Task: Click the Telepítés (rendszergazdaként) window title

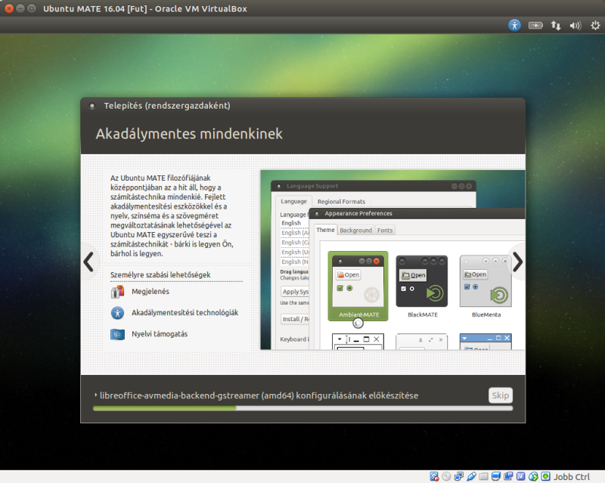Action: 166,106
